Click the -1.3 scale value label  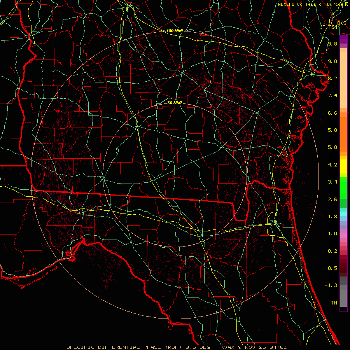(332, 285)
